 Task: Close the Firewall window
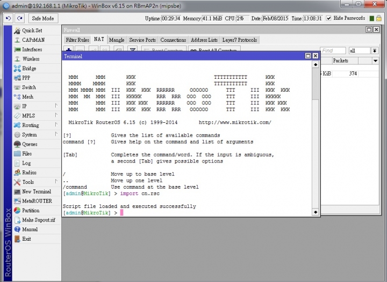tap(376, 29)
